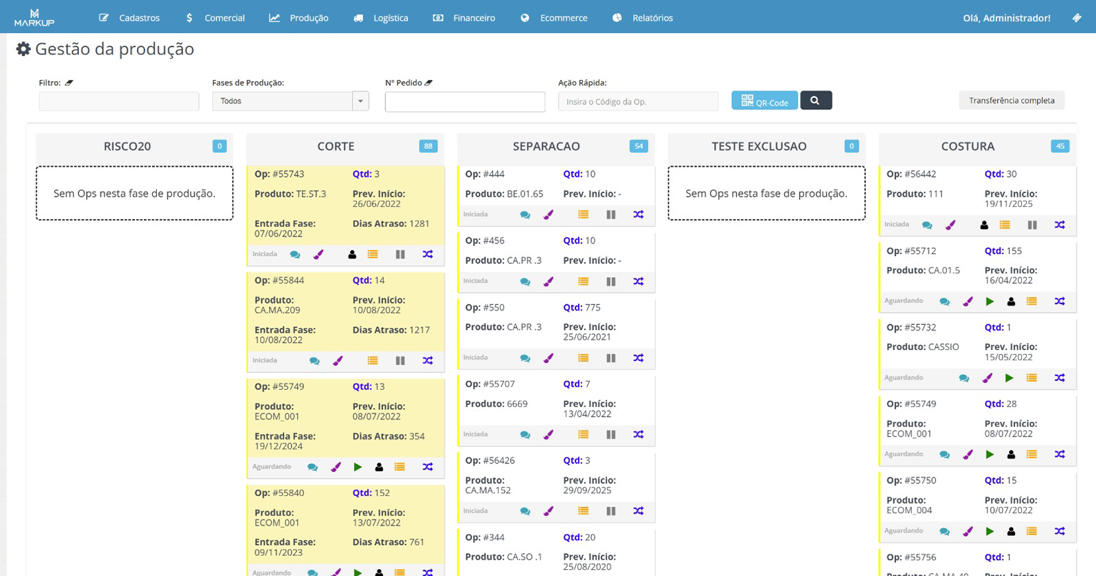Click brush icon on Op #444 card
The width and height of the screenshot is (1096, 576).
point(548,215)
